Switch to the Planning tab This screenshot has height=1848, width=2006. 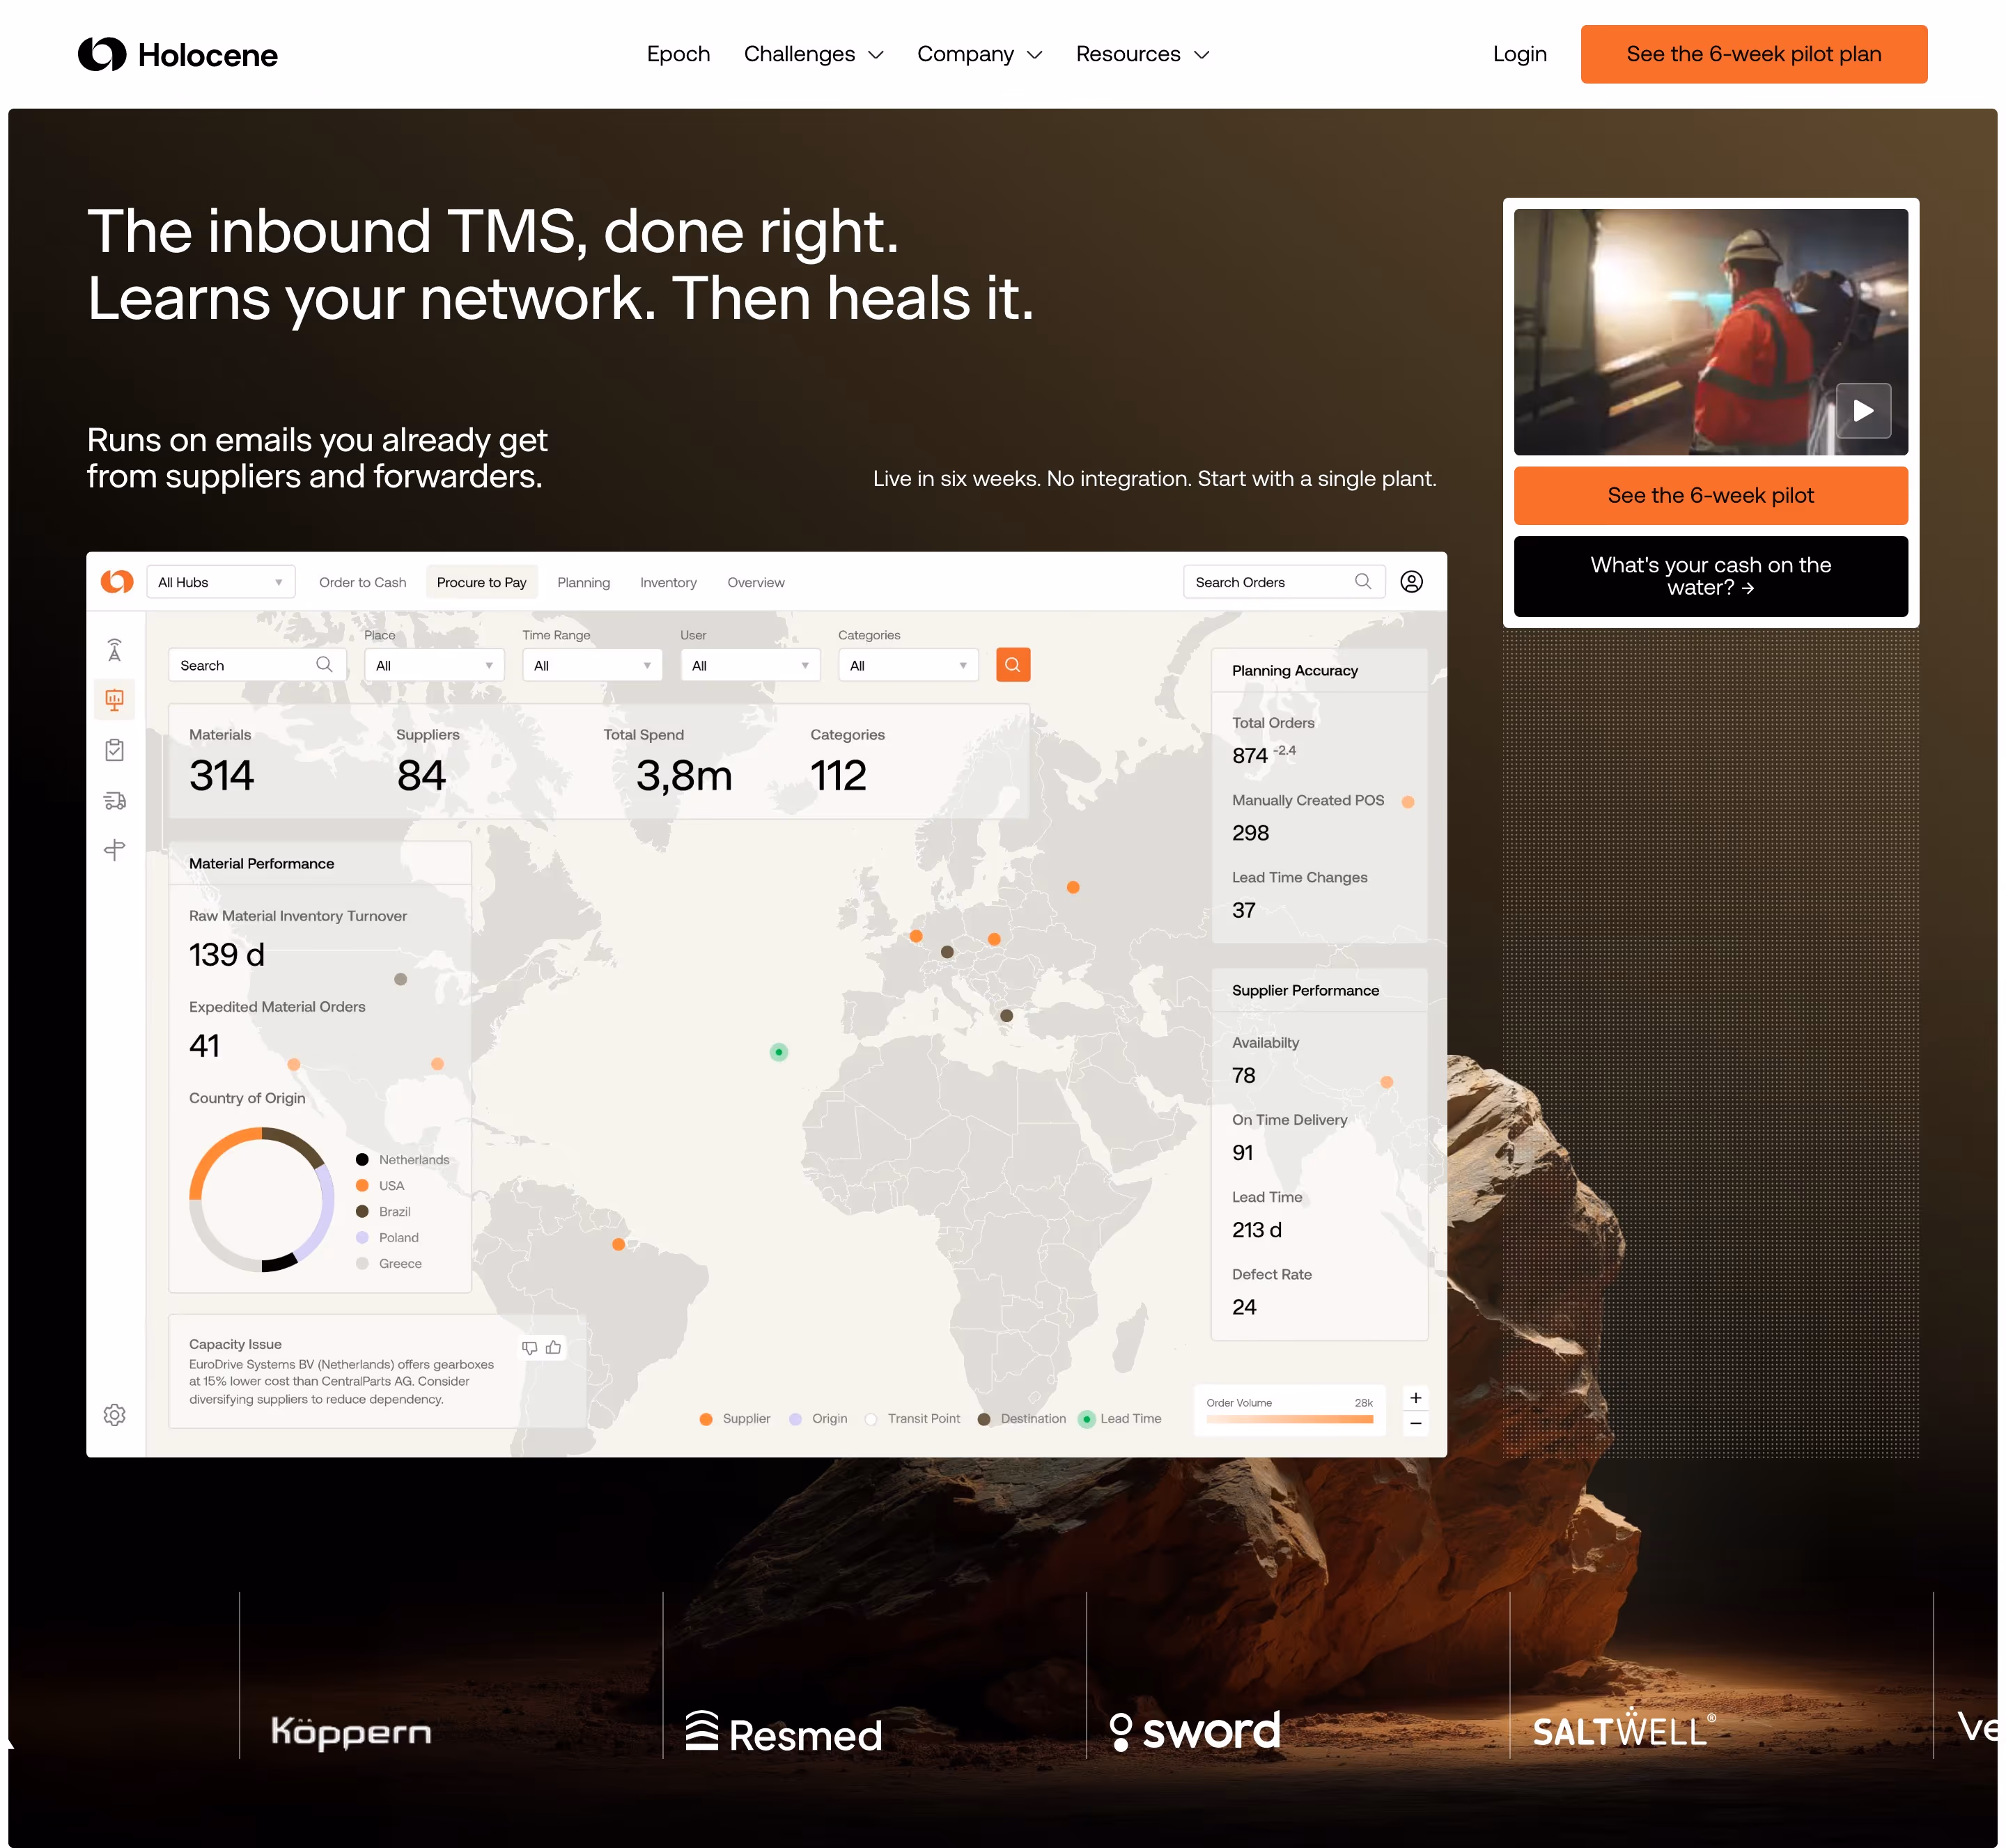point(583,582)
